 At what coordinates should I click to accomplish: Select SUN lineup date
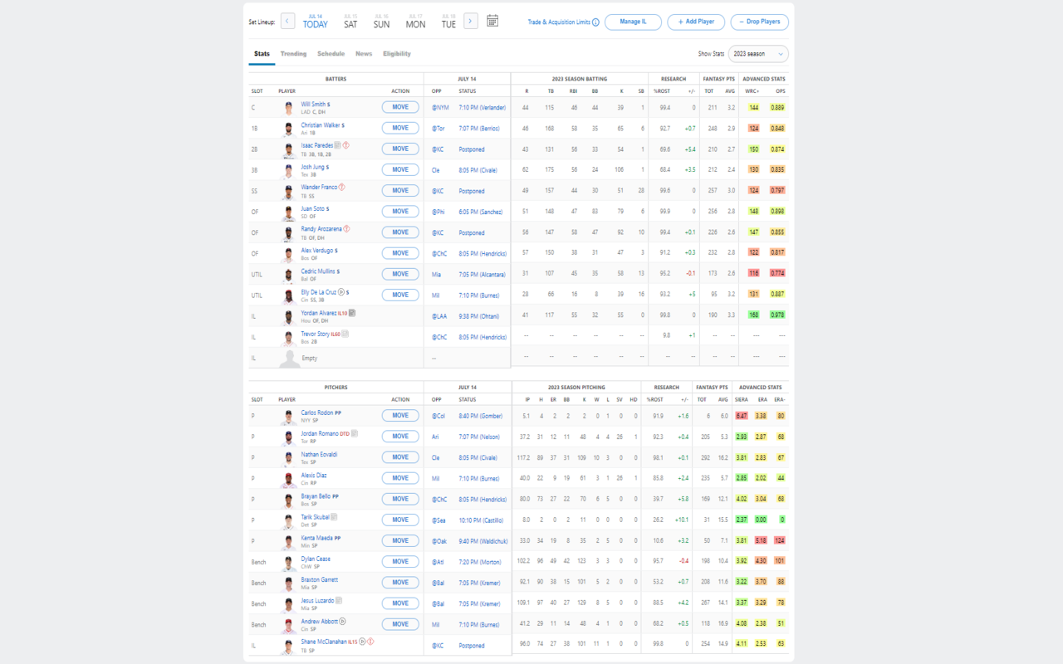pos(381,22)
